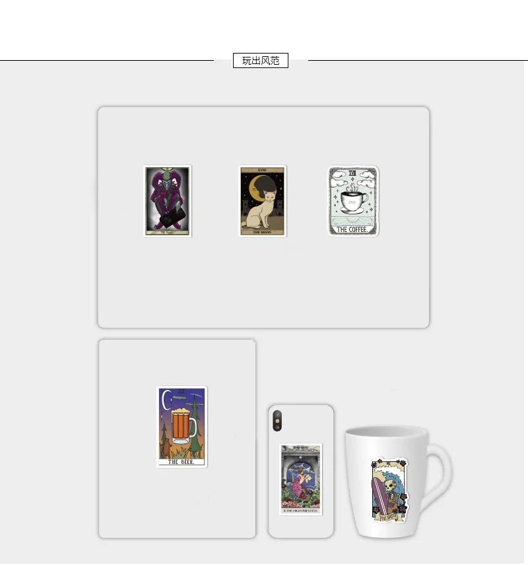Click the 玩出风范 header label
528x565 pixels.
click(261, 61)
